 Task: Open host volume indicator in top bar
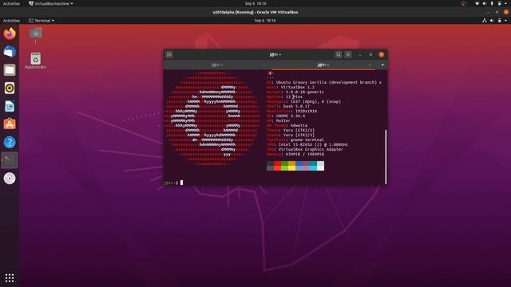(485, 3)
